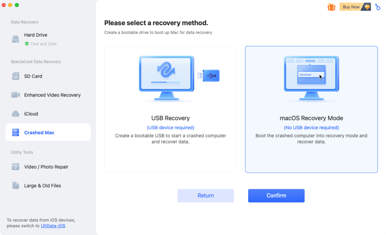This screenshot has height=235, width=386.
Task: Select the USB Recovery method card
Action: [171, 109]
